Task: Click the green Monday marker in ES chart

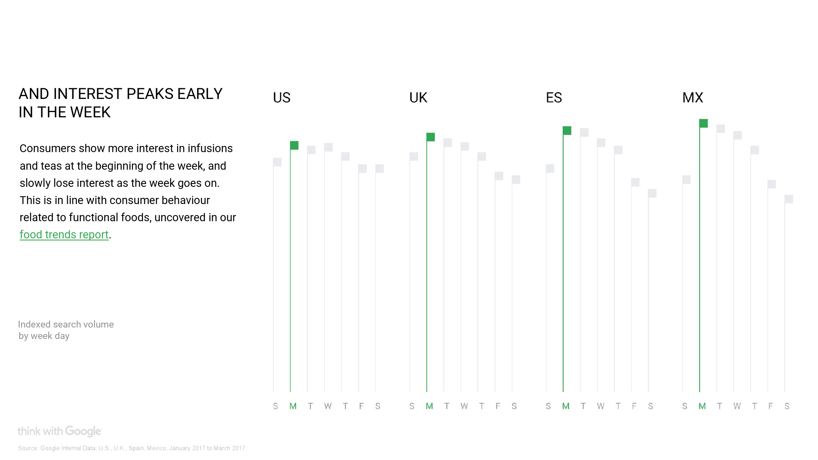Action: point(567,131)
